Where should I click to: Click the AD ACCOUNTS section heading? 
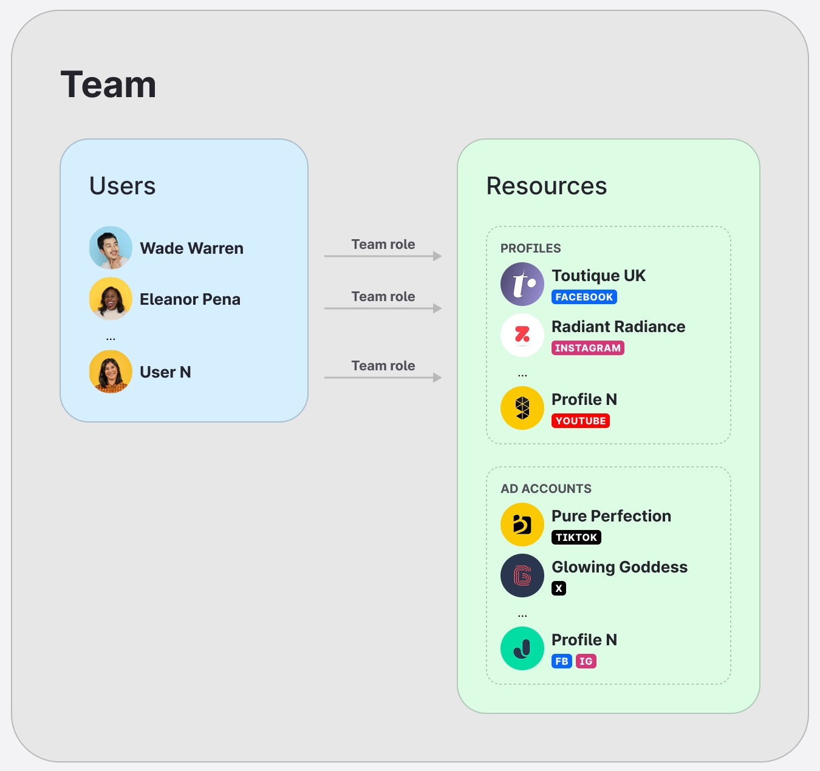pos(545,489)
